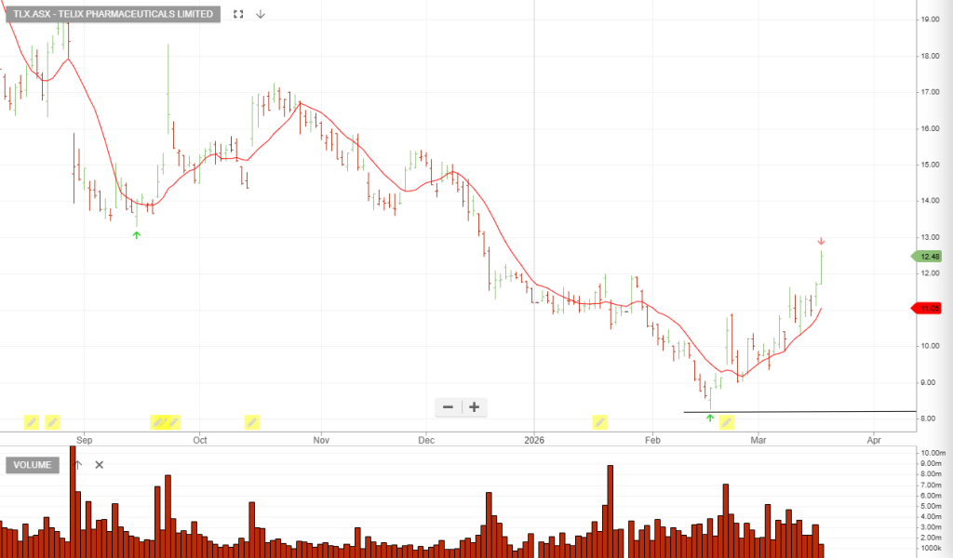Select the black horizontal support line
This screenshot has width=953, height=558.
838,411
